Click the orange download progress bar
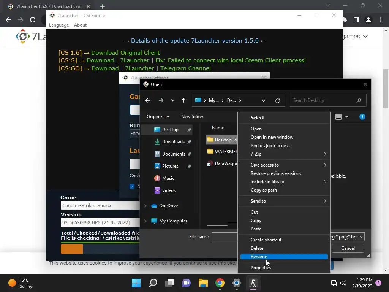389x292 pixels. pos(72,249)
